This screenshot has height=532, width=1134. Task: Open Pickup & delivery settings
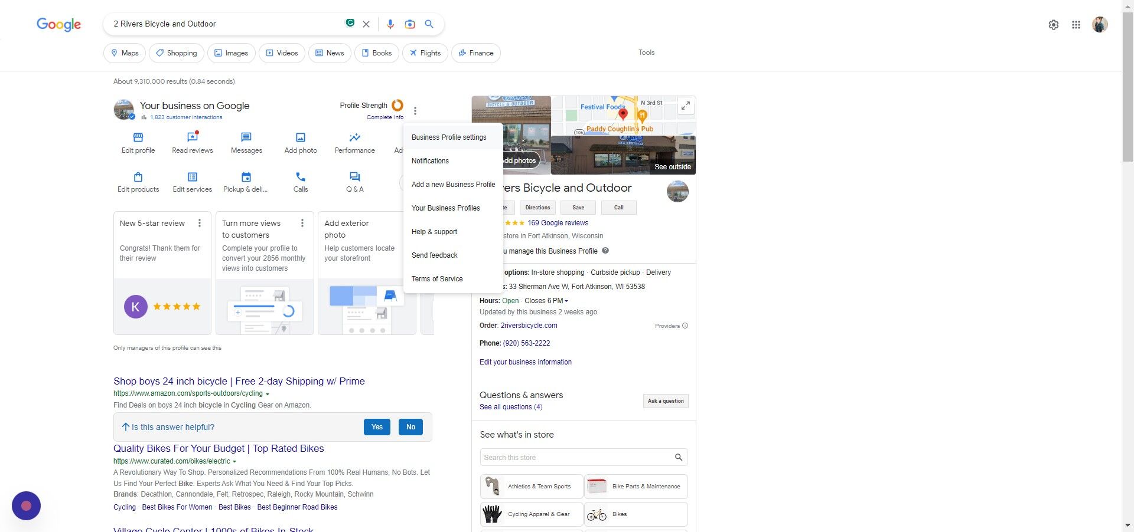246,182
